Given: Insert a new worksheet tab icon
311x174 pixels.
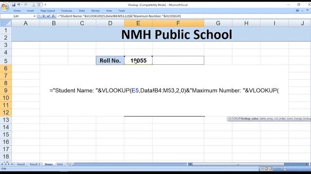Looking at the screenshot, I should 69,164.
